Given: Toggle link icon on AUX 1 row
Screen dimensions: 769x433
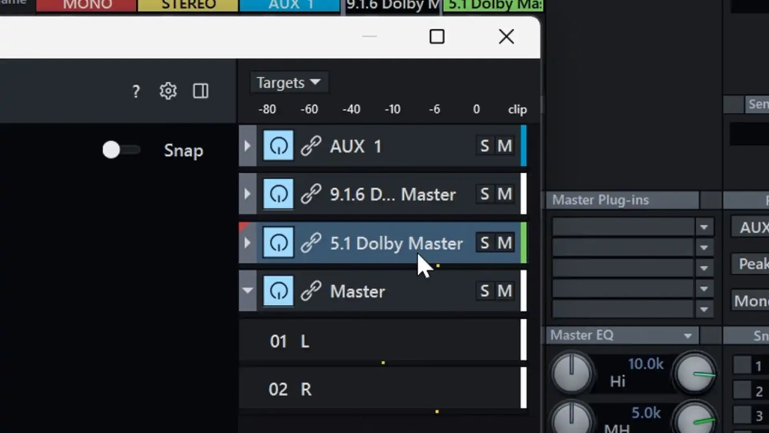Looking at the screenshot, I should (x=311, y=146).
